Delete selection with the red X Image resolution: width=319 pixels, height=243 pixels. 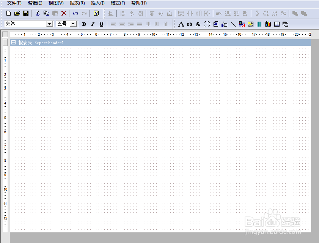(64, 13)
